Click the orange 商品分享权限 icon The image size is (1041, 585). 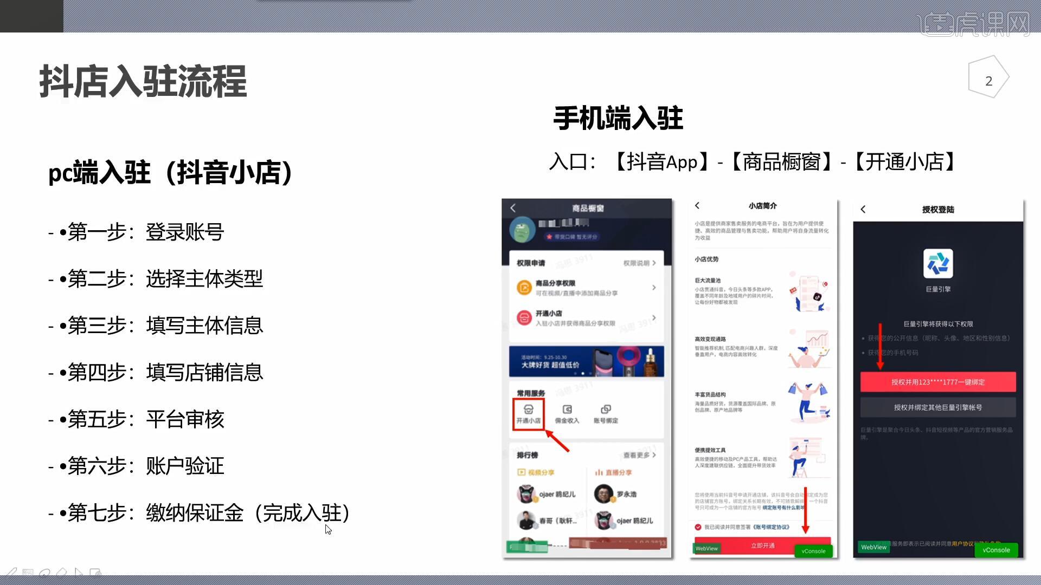pyautogui.click(x=524, y=288)
